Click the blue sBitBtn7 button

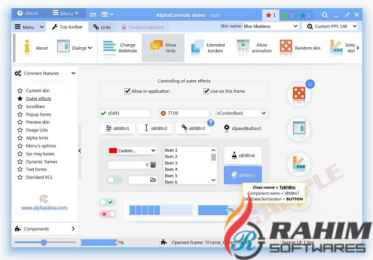point(243,175)
